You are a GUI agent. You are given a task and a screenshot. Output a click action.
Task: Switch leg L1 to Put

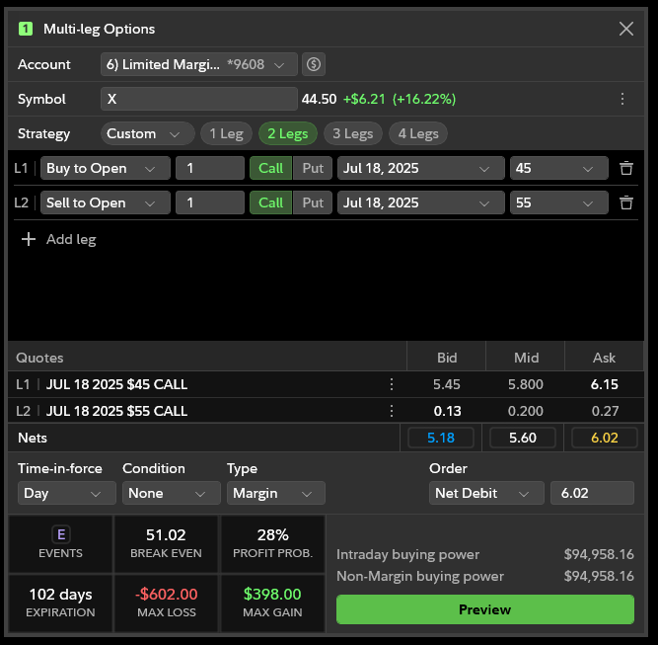[313, 168]
